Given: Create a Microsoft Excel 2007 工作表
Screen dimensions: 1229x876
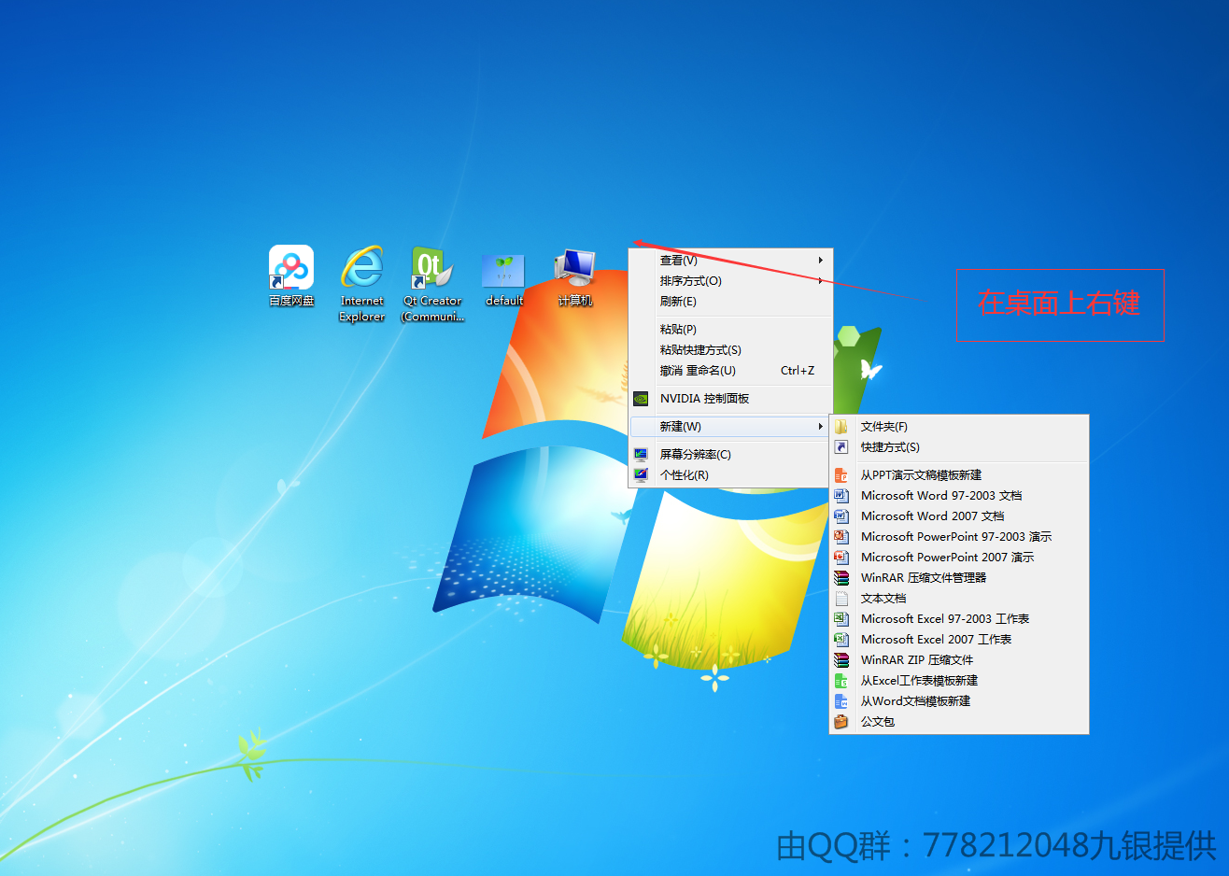Looking at the screenshot, I should click(x=959, y=640).
